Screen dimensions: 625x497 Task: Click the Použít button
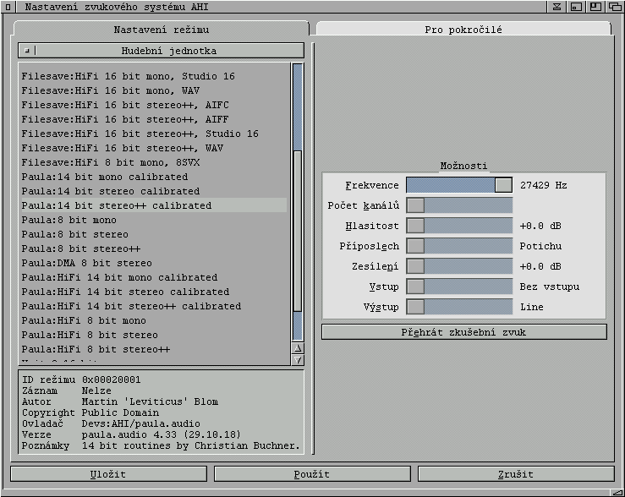[x=312, y=474]
